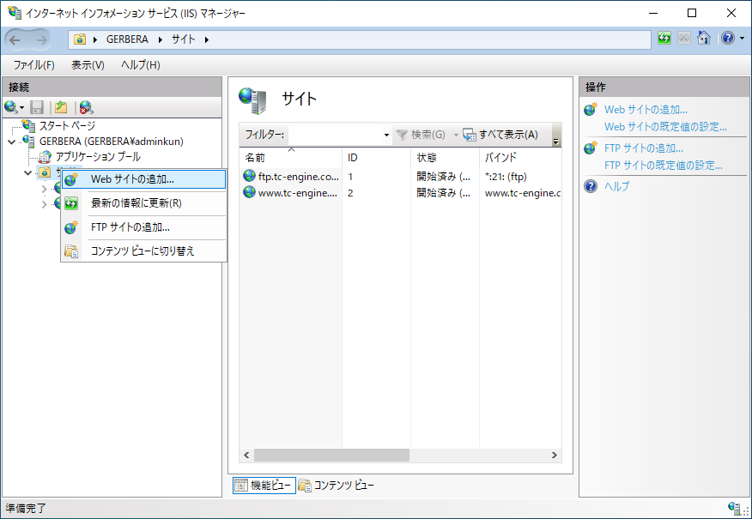The width and height of the screenshot is (752, 519).
Task: Select アプリケーション プール tree node
Action: click(98, 157)
